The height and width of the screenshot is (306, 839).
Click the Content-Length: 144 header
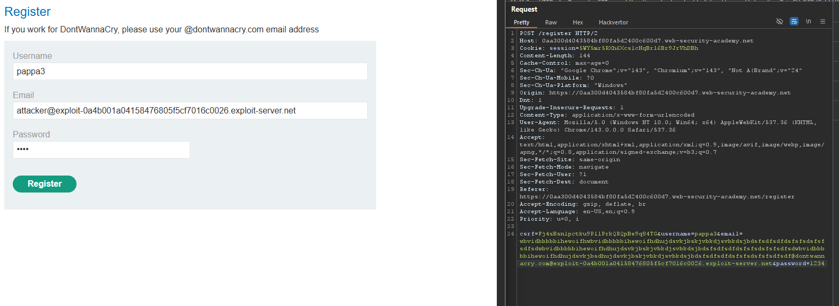(555, 56)
